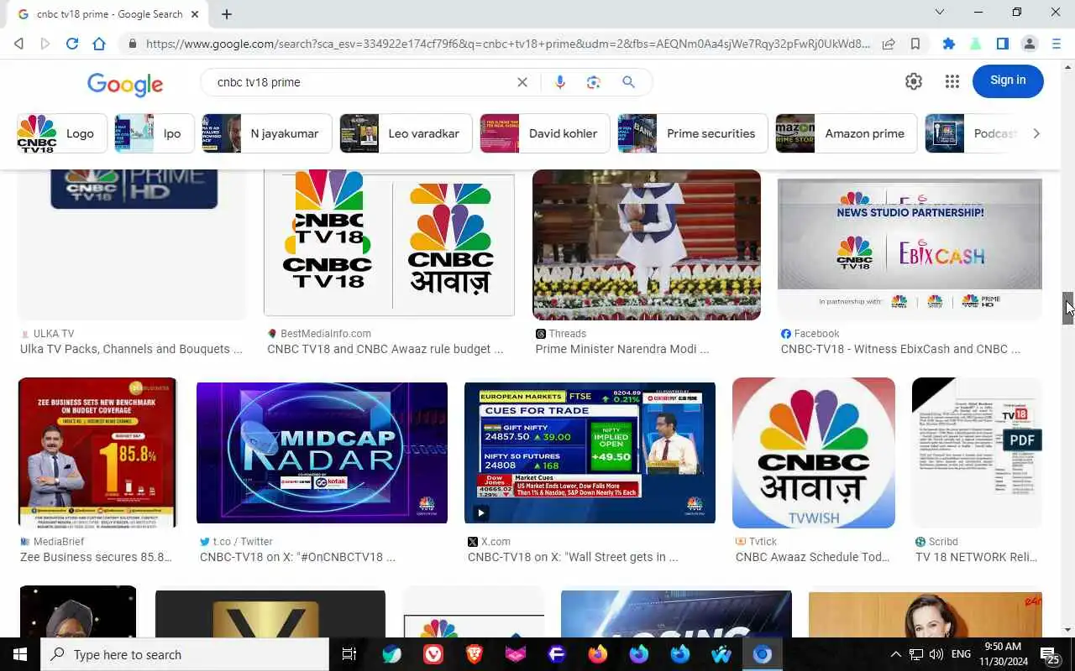Image resolution: width=1075 pixels, height=671 pixels.
Task: Click the forward navigation arrow
Action: tap(45, 44)
